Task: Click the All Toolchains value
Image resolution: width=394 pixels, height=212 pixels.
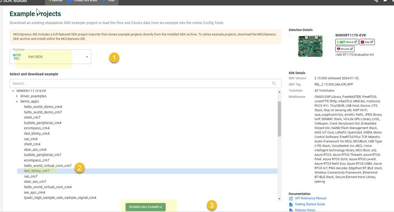Action: tap(325, 91)
